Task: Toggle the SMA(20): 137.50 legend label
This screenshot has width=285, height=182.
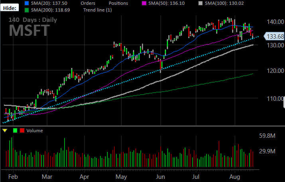Action: (x=49, y=3)
